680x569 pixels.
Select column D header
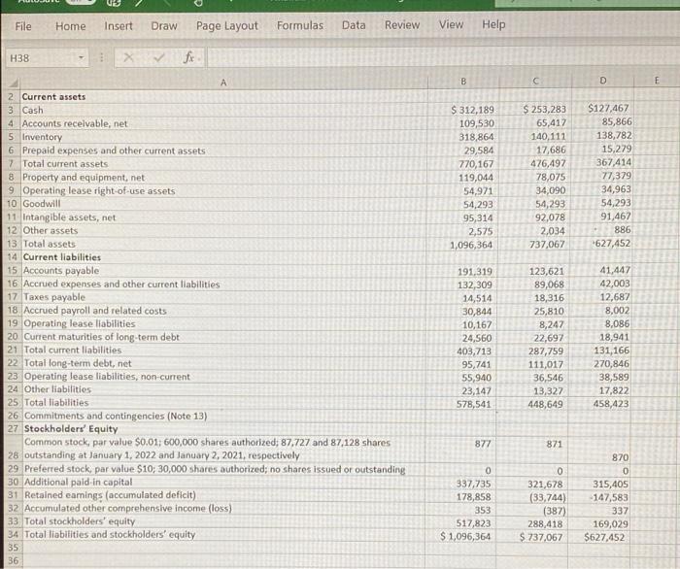pyautogui.click(x=603, y=81)
